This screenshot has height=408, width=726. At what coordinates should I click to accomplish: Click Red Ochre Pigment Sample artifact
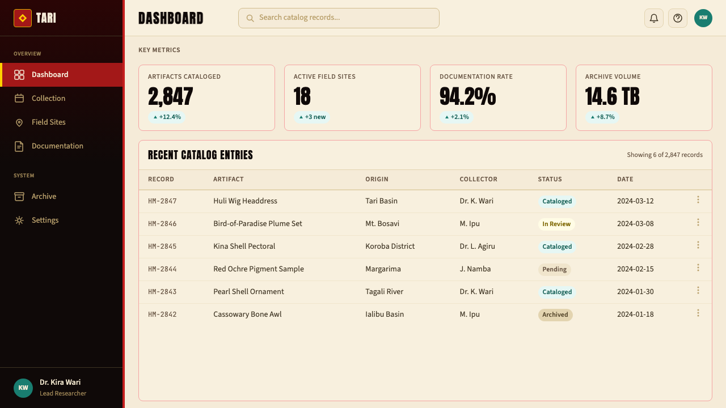[259, 269]
